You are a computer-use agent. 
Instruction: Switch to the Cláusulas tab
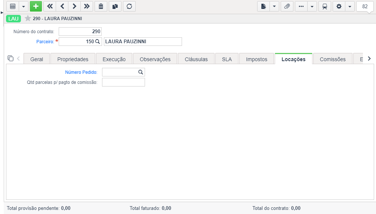coord(196,59)
